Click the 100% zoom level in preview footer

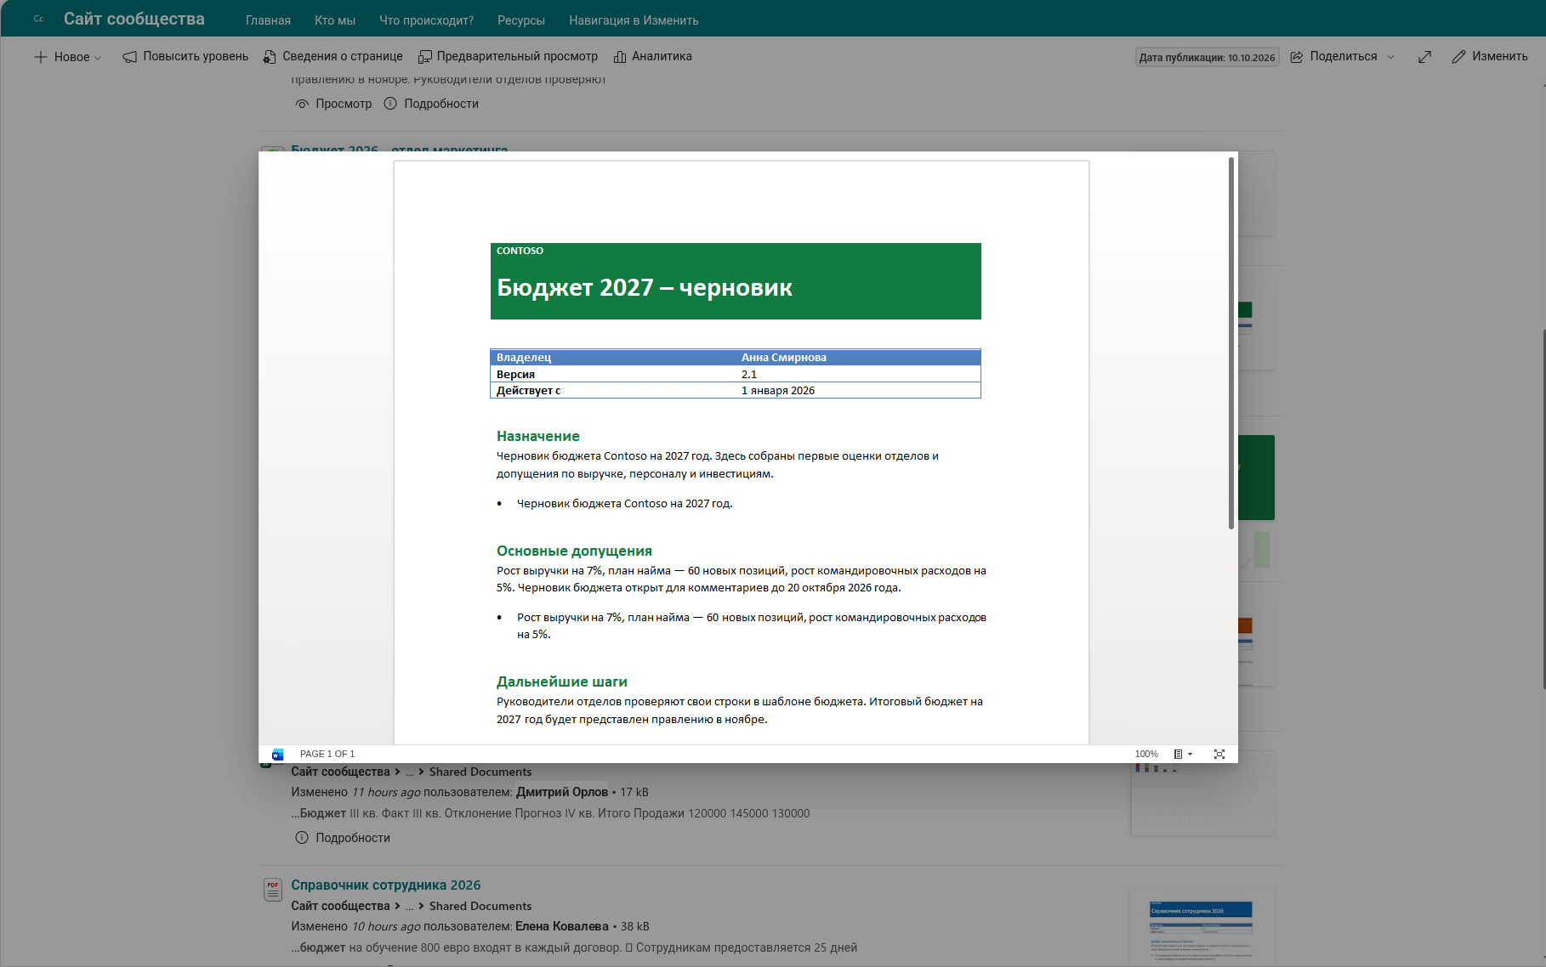1146,754
